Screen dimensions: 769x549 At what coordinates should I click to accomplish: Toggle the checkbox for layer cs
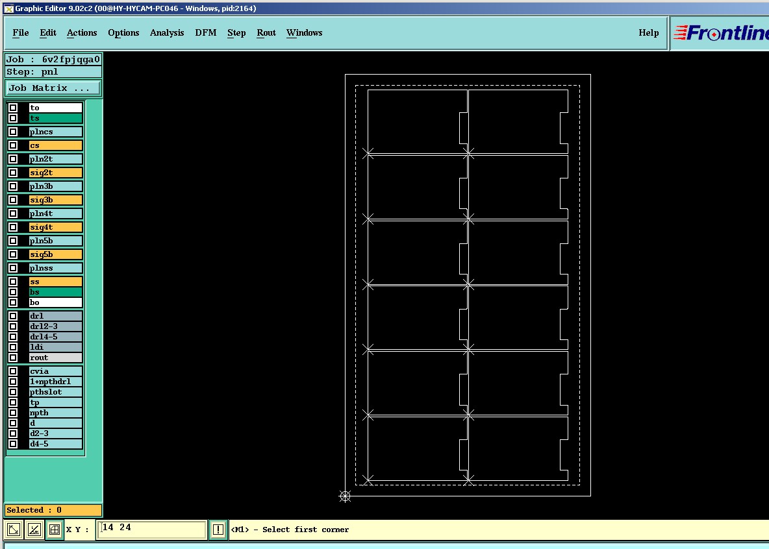pos(13,145)
